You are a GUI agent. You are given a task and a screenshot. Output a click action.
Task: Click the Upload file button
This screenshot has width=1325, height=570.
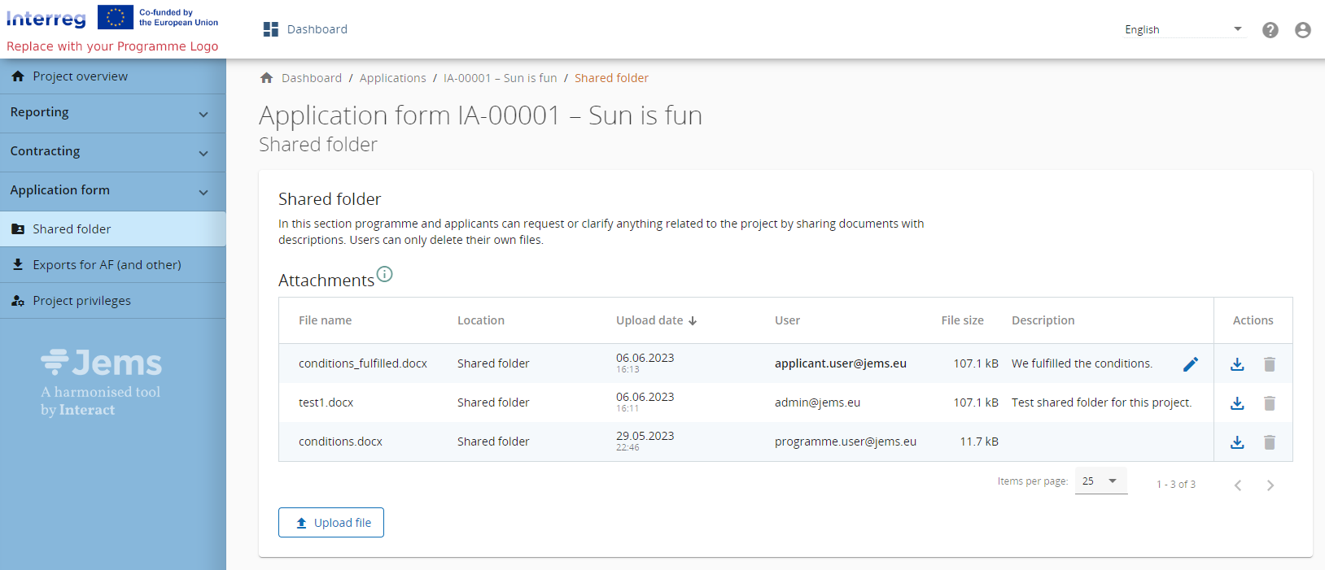point(331,523)
